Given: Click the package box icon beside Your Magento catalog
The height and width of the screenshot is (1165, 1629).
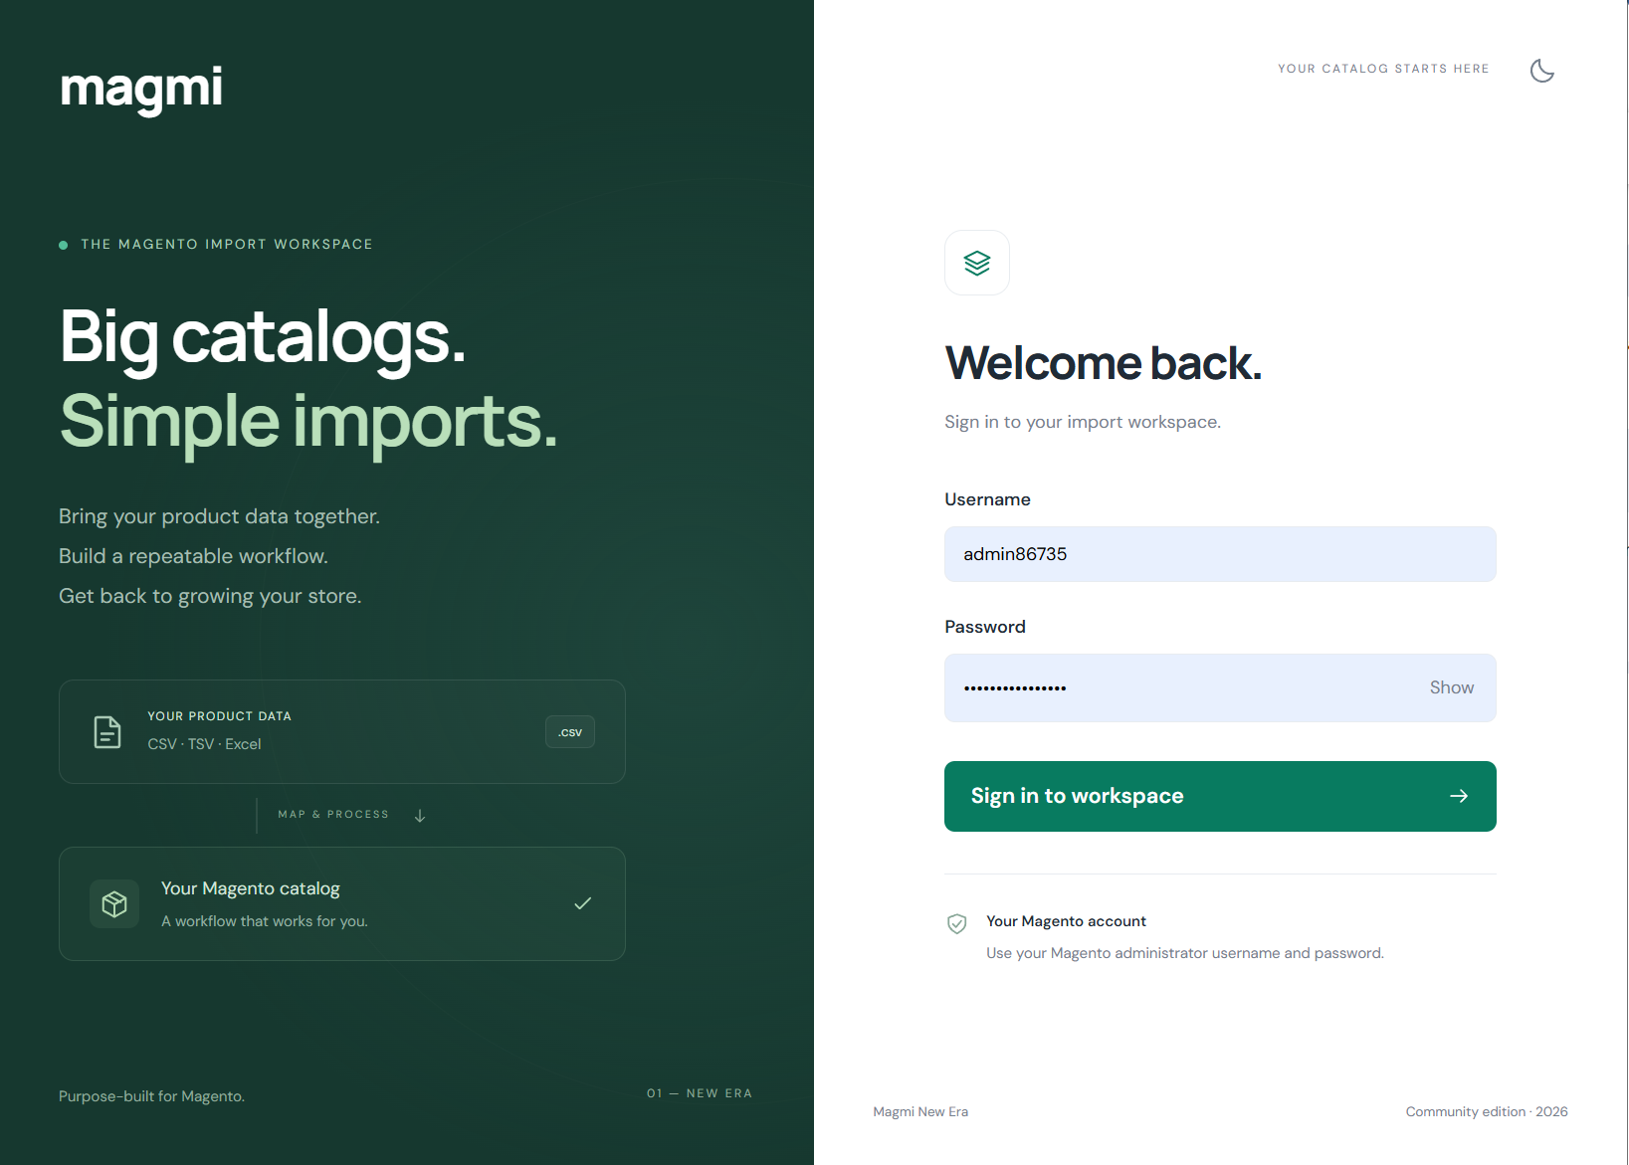Looking at the screenshot, I should pos(114,903).
